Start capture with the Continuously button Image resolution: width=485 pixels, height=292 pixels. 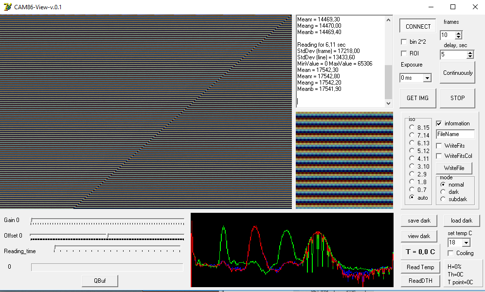[x=457, y=72]
